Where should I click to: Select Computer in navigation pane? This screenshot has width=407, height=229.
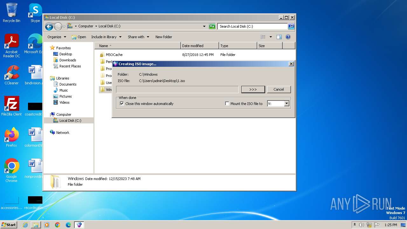click(x=61, y=114)
